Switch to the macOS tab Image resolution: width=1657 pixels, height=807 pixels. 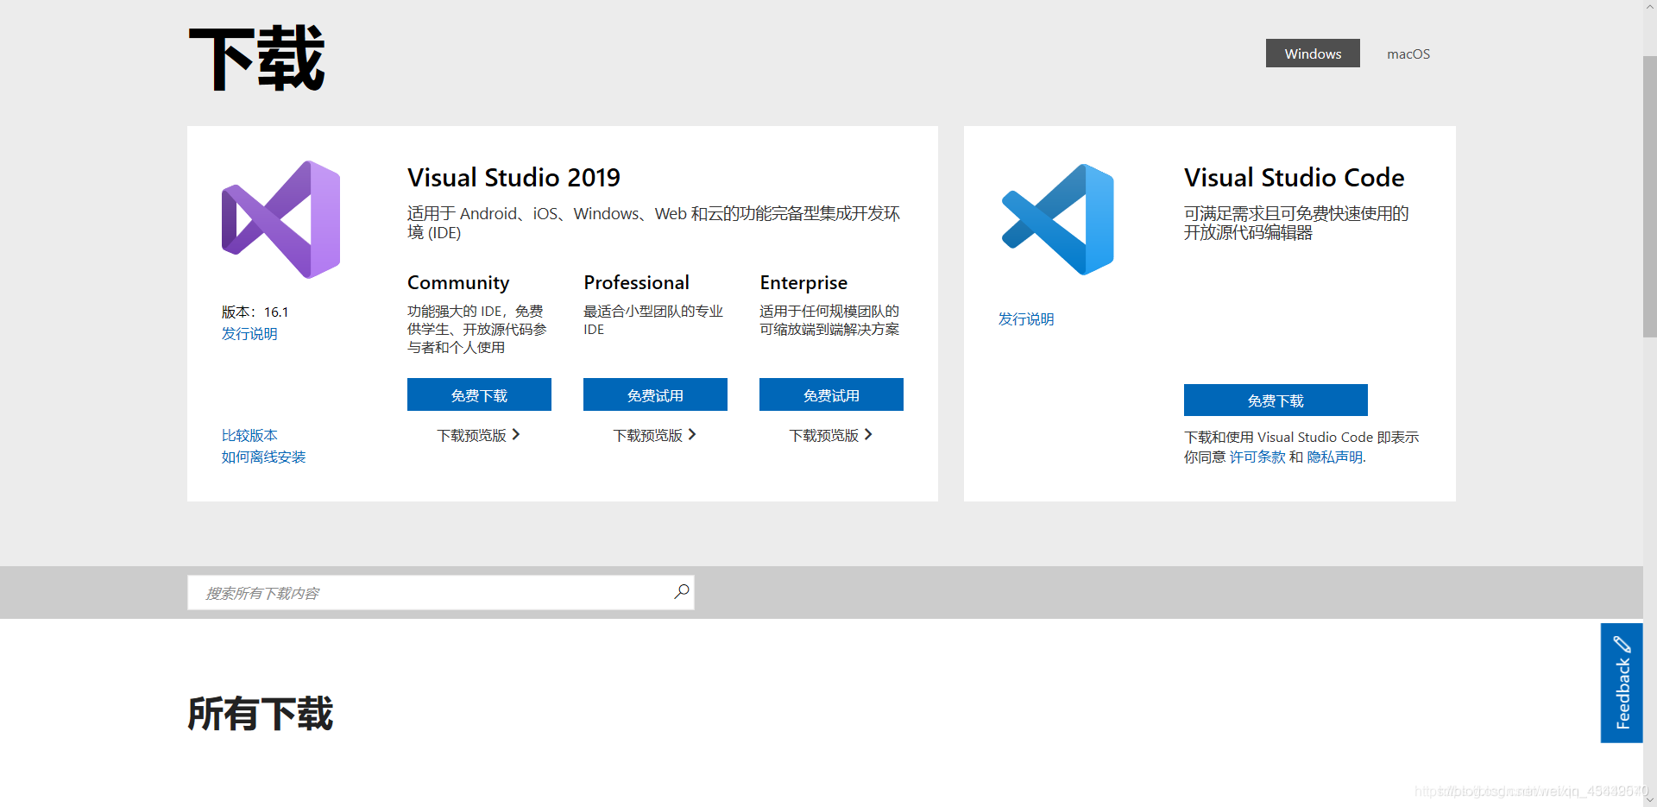(1408, 54)
